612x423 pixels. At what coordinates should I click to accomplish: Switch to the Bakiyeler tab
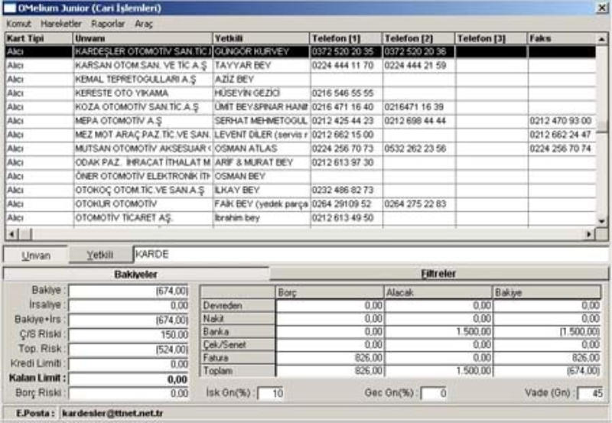[136, 274]
